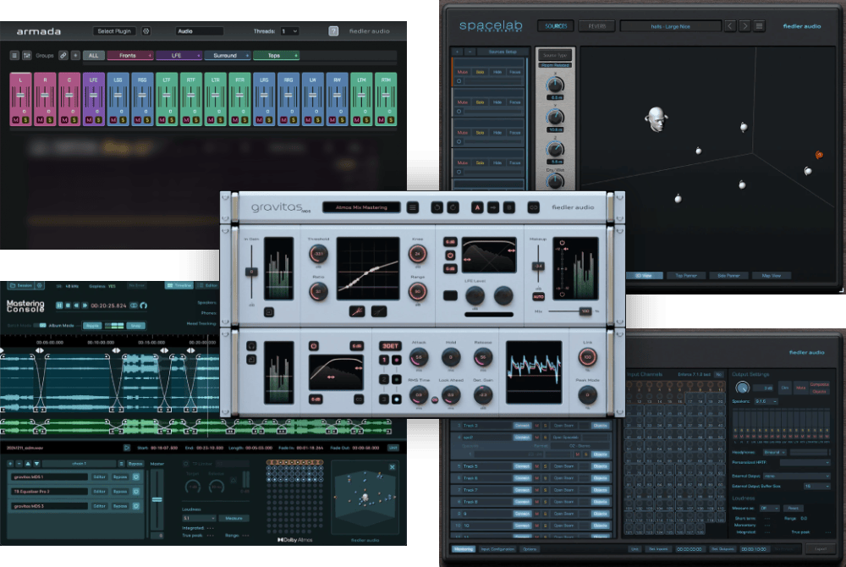Solo the C channel in armada
846x567 pixels.
point(74,120)
